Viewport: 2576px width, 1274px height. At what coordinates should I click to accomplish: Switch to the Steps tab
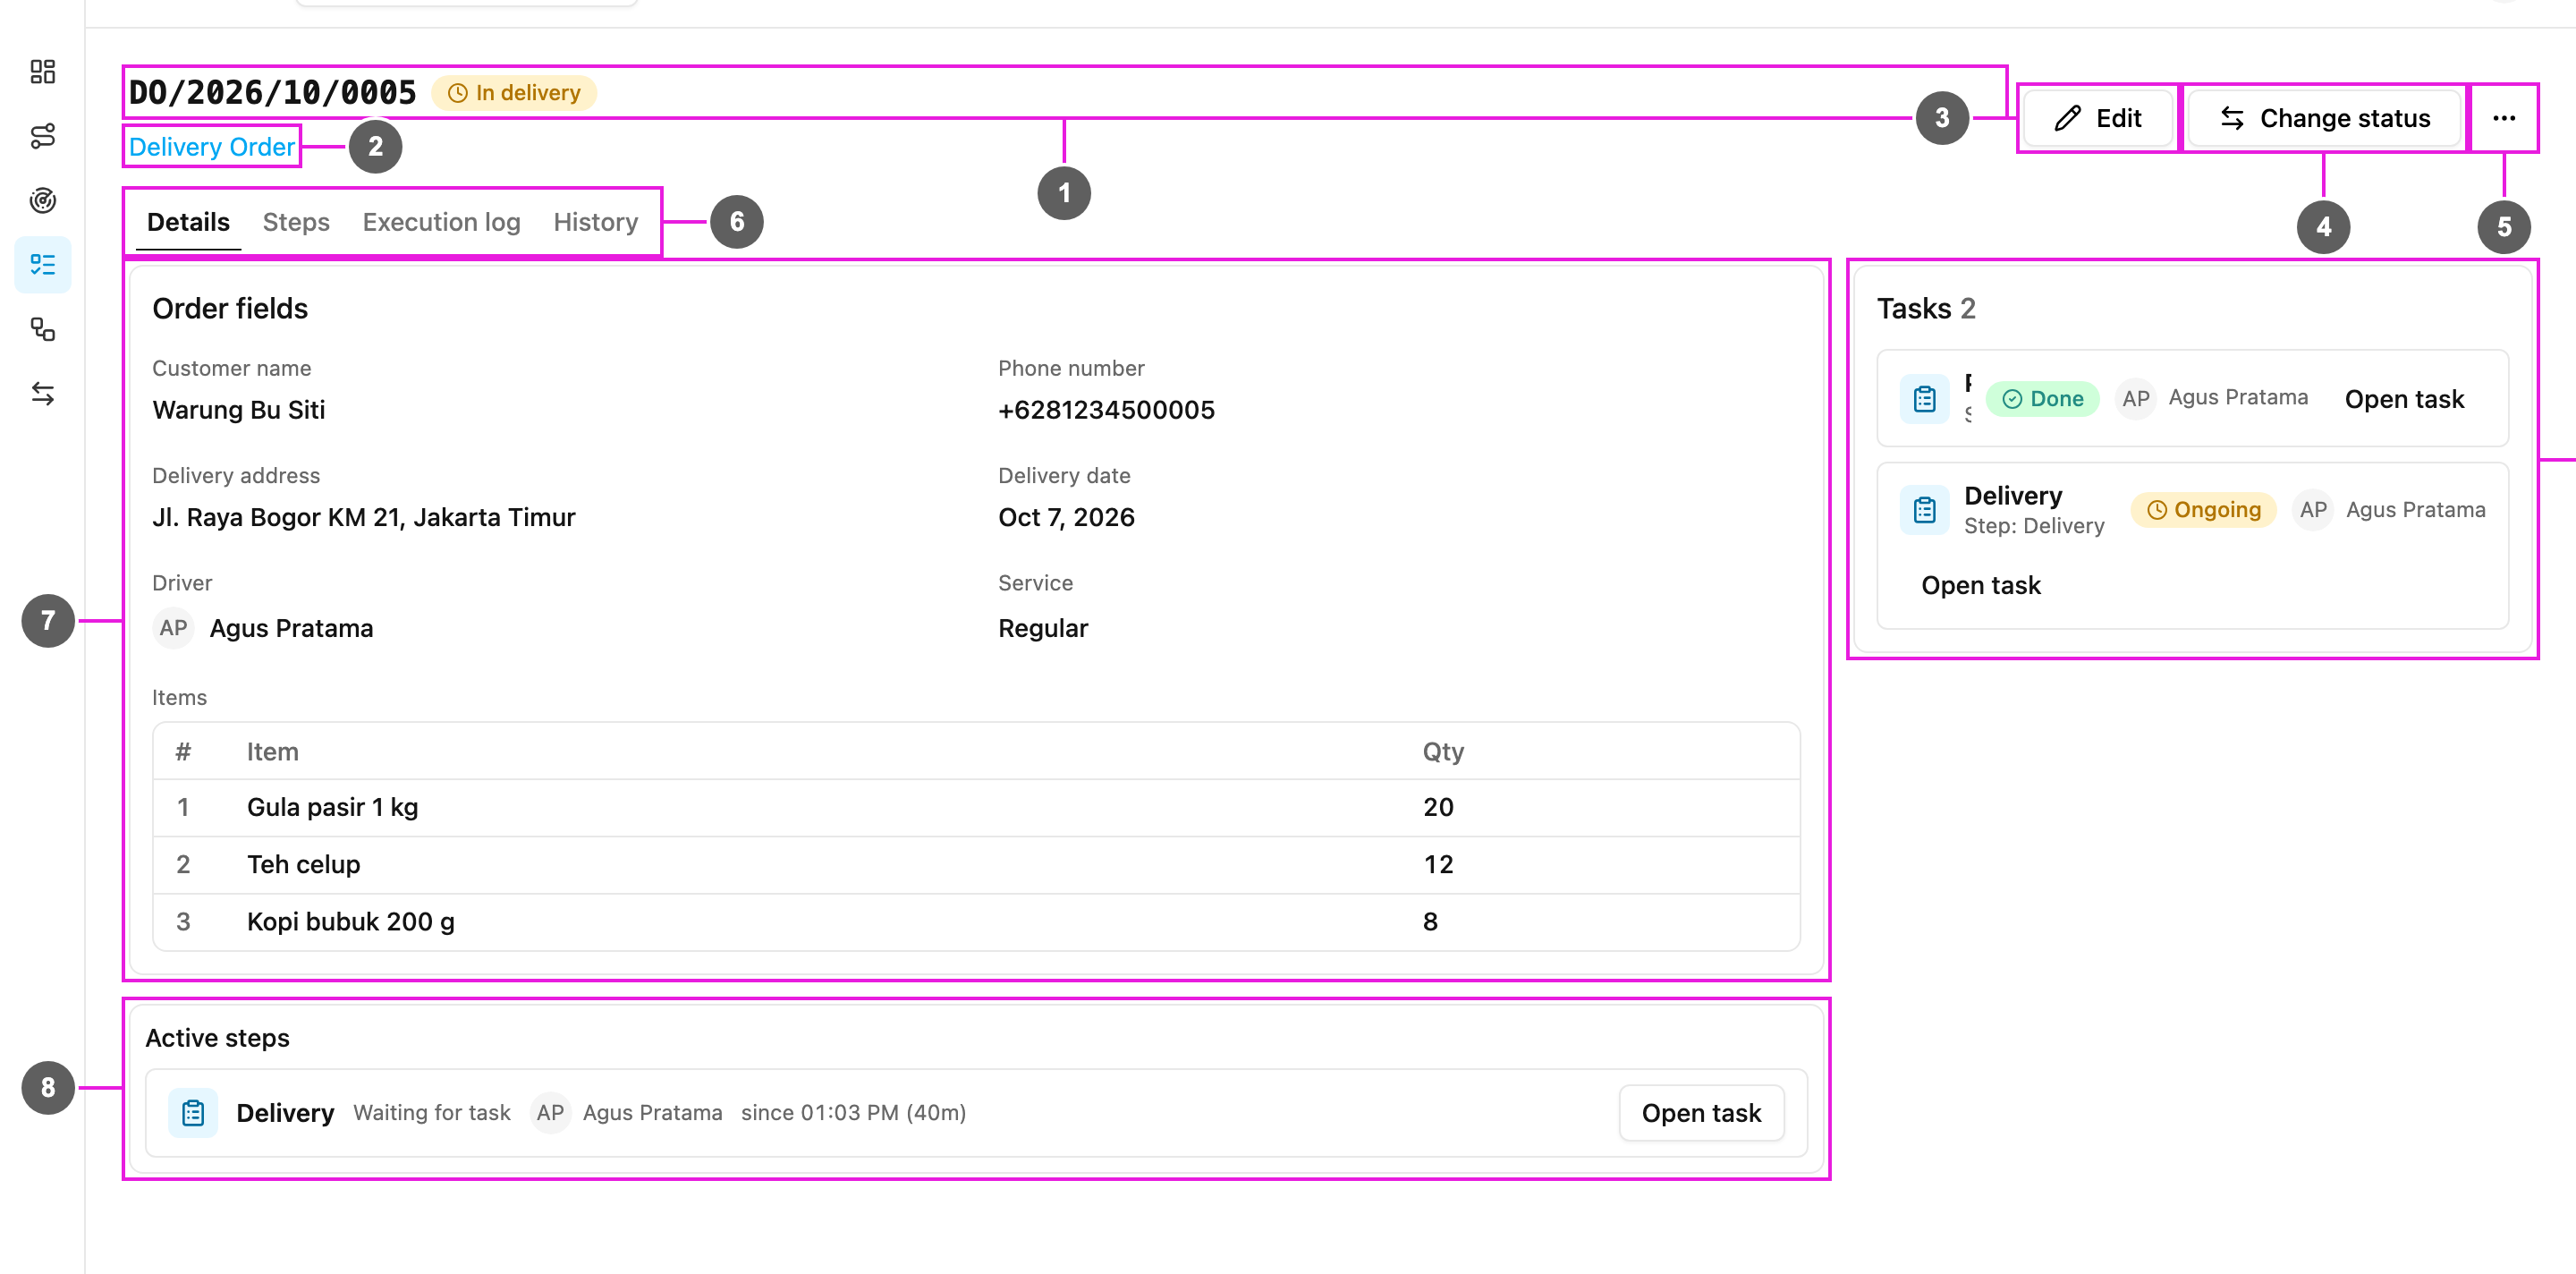(296, 222)
